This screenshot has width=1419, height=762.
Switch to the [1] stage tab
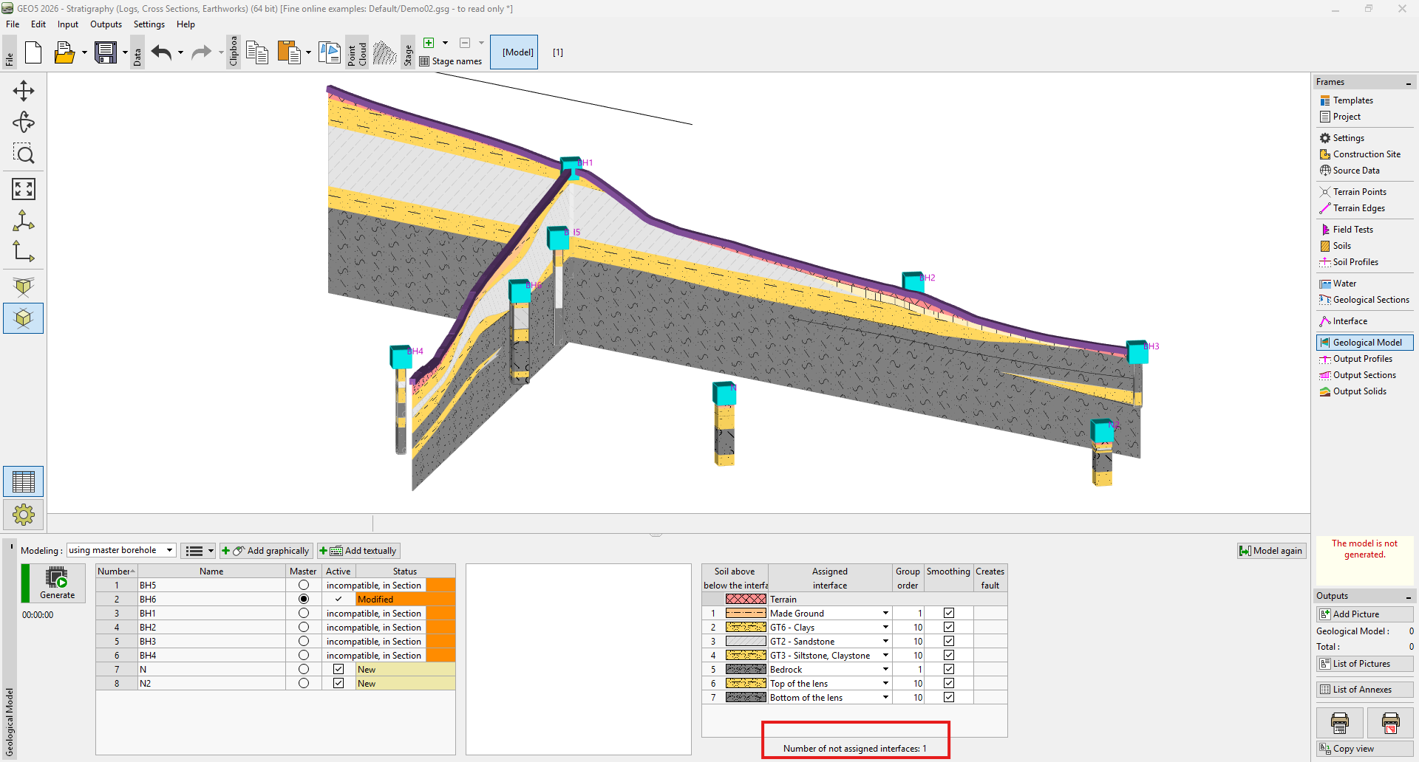pyautogui.click(x=558, y=52)
